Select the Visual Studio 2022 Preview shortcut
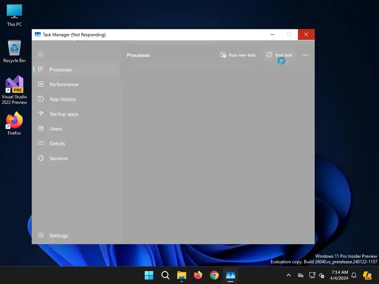379x284 pixels. point(14,90)
